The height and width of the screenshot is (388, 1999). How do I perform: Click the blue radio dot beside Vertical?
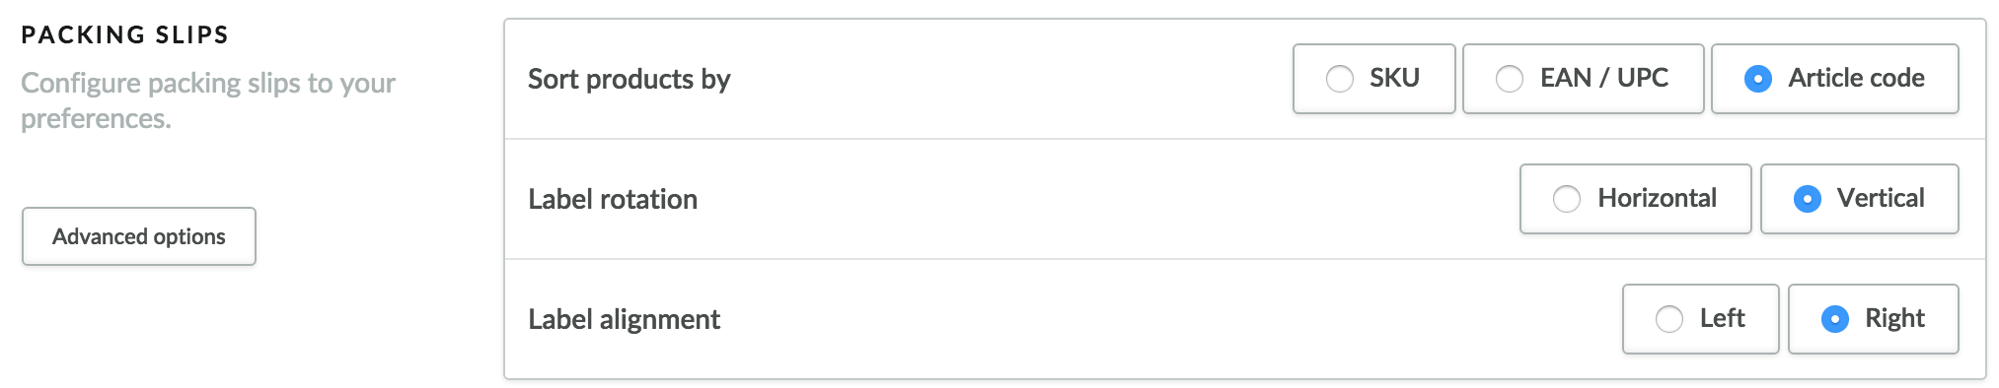pos(1808,199)
